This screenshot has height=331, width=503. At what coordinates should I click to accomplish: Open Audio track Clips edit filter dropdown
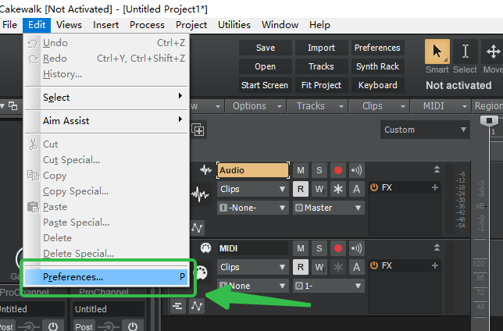coord(253,189)
